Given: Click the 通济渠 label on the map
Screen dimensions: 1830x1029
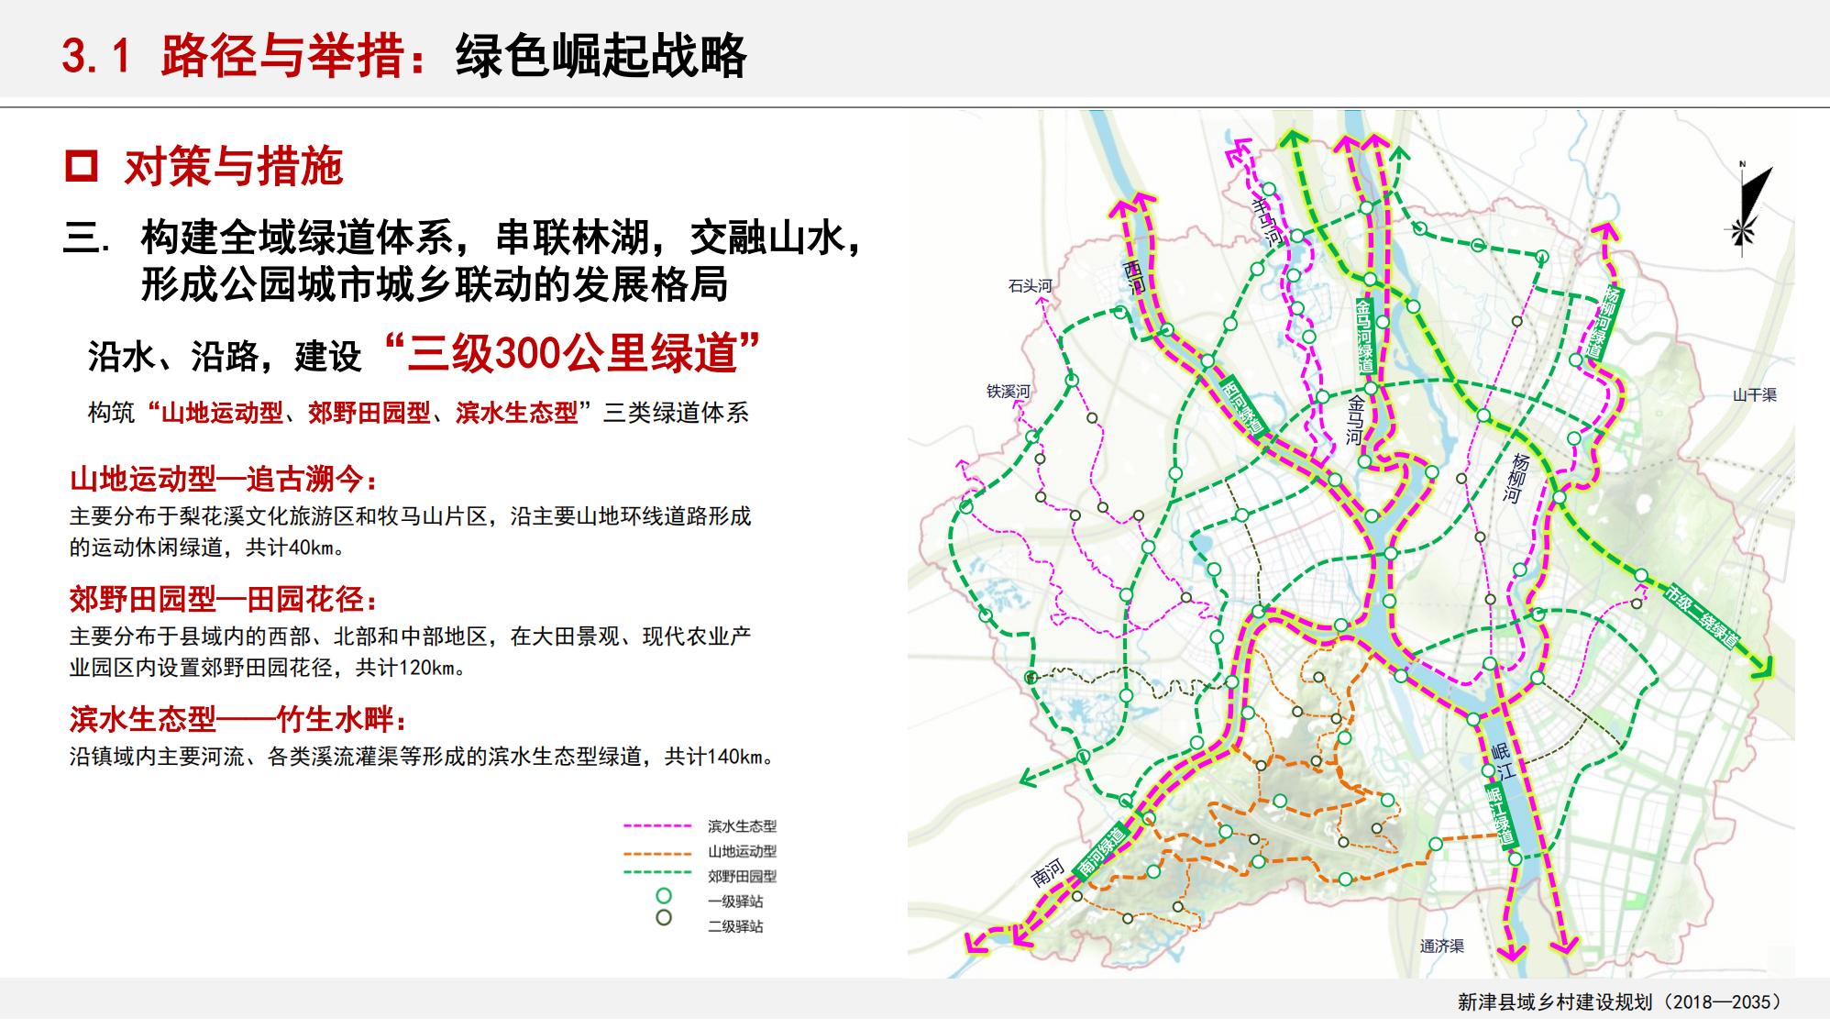Looking at the screenshot, I should tap(1442, 946).
